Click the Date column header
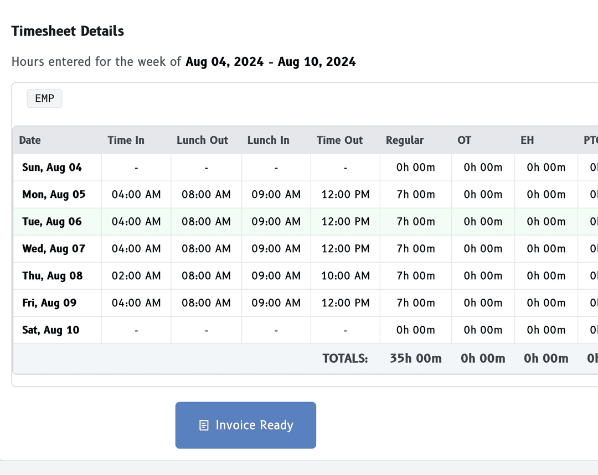Viewport: 598px width, 475px height. coord(30,140)
